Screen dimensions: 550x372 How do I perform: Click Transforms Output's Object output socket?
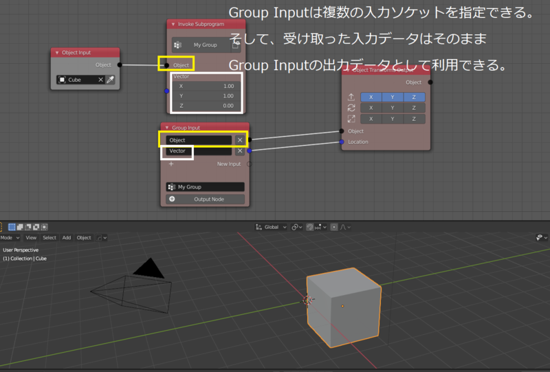point(430,82)
